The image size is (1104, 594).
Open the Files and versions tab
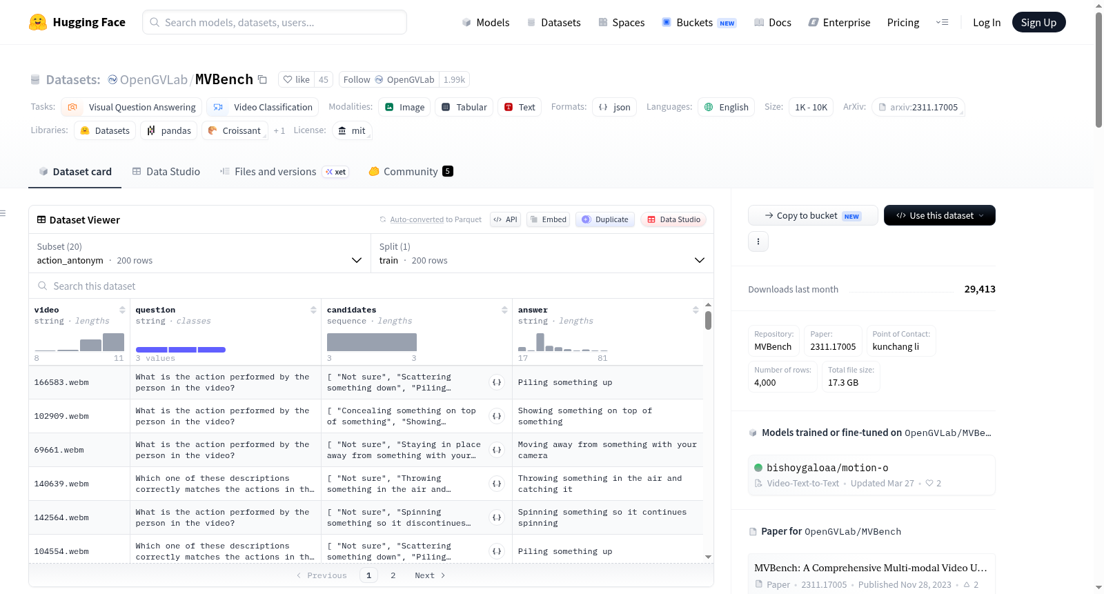click(x=284, y=171)
